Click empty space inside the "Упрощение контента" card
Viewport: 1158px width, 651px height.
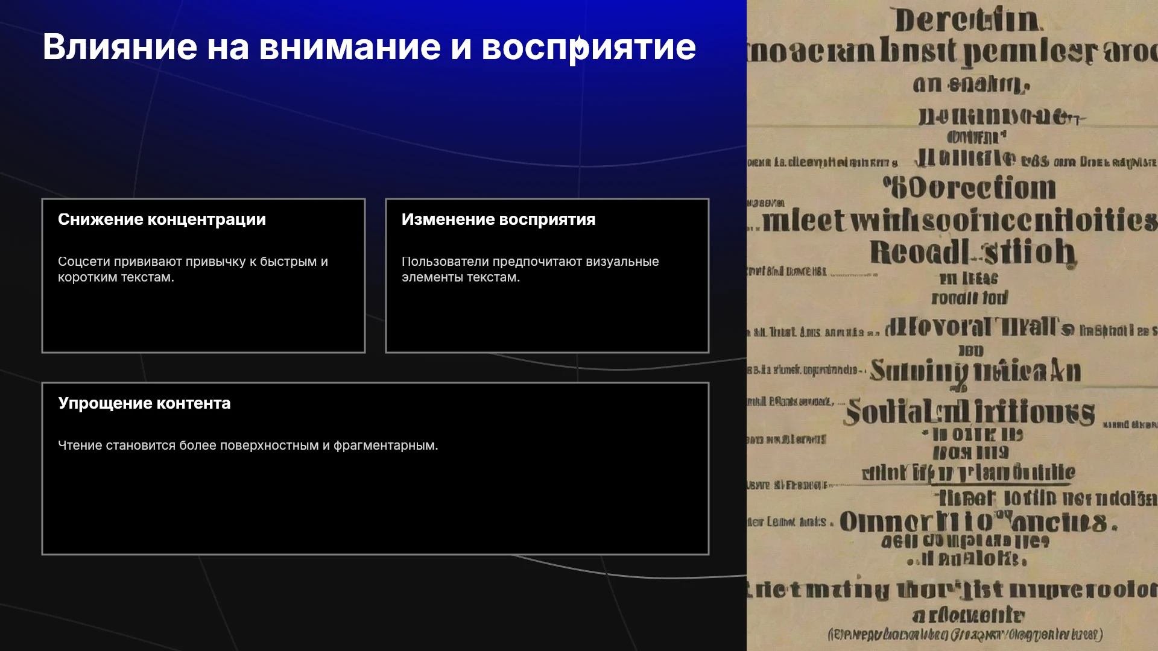375,503
